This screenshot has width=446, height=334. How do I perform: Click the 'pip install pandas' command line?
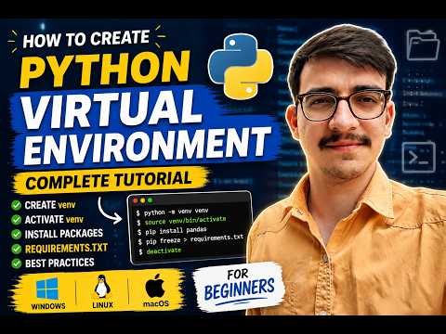[x=172, y=231]
